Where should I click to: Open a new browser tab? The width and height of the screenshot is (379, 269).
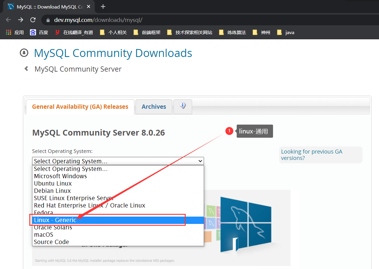click(103, 6)
